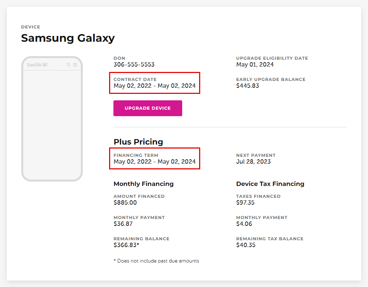Click the Remaining Tax Balance amount $40.35
The image size is (368, 287).
[x=246, y=245]
